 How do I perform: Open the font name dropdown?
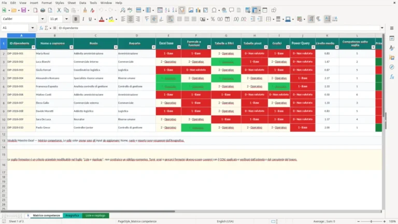tap(42, 19)
